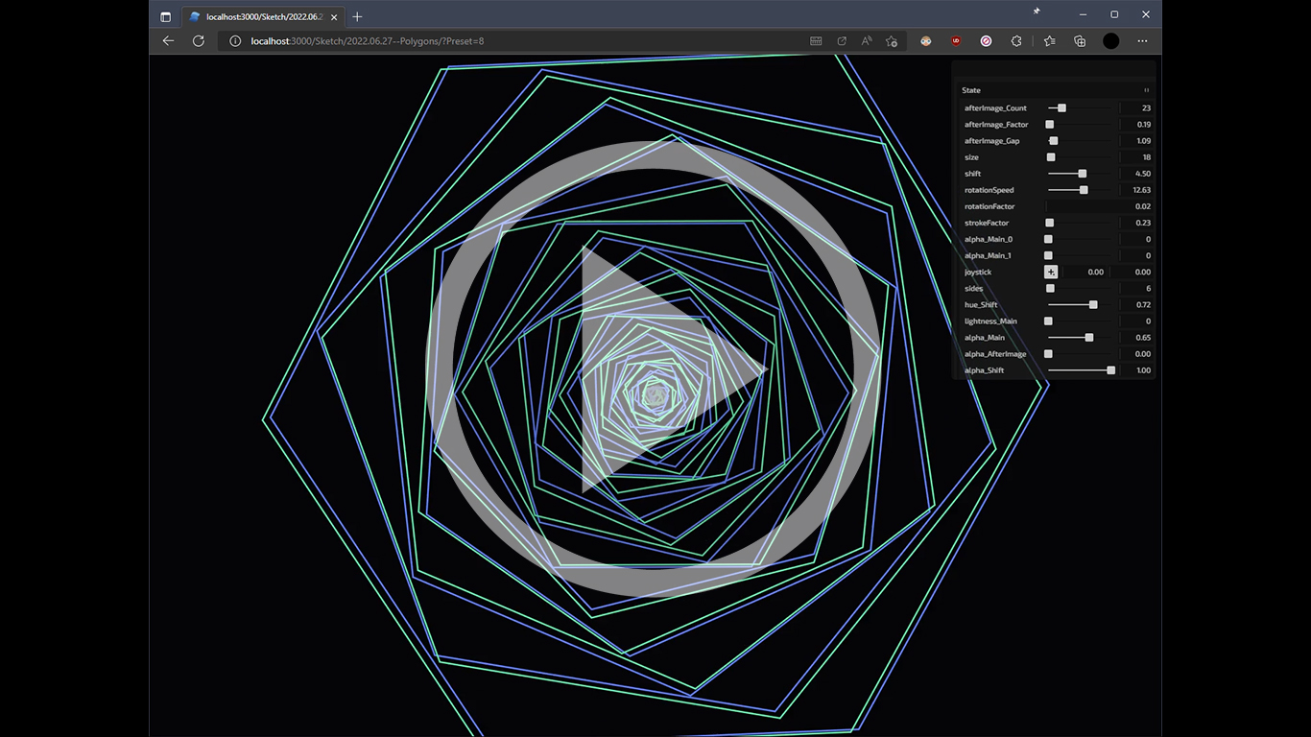
Task: Open the browser profile avatar
Action: click(1110, 41)
